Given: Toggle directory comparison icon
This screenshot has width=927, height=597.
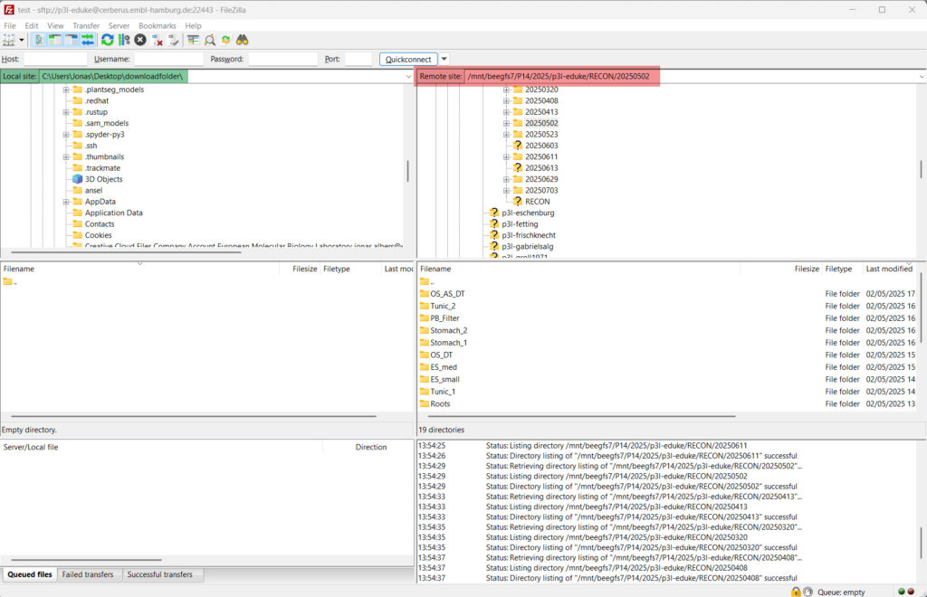Looking at the screenshot, I should tap(209, 40).
